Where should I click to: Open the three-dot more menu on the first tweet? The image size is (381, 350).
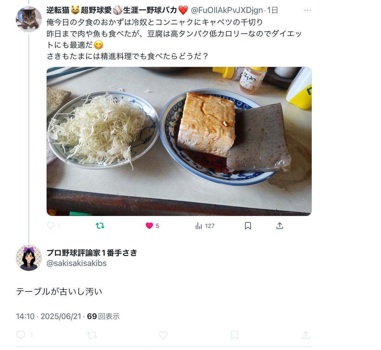click(307, 10)
